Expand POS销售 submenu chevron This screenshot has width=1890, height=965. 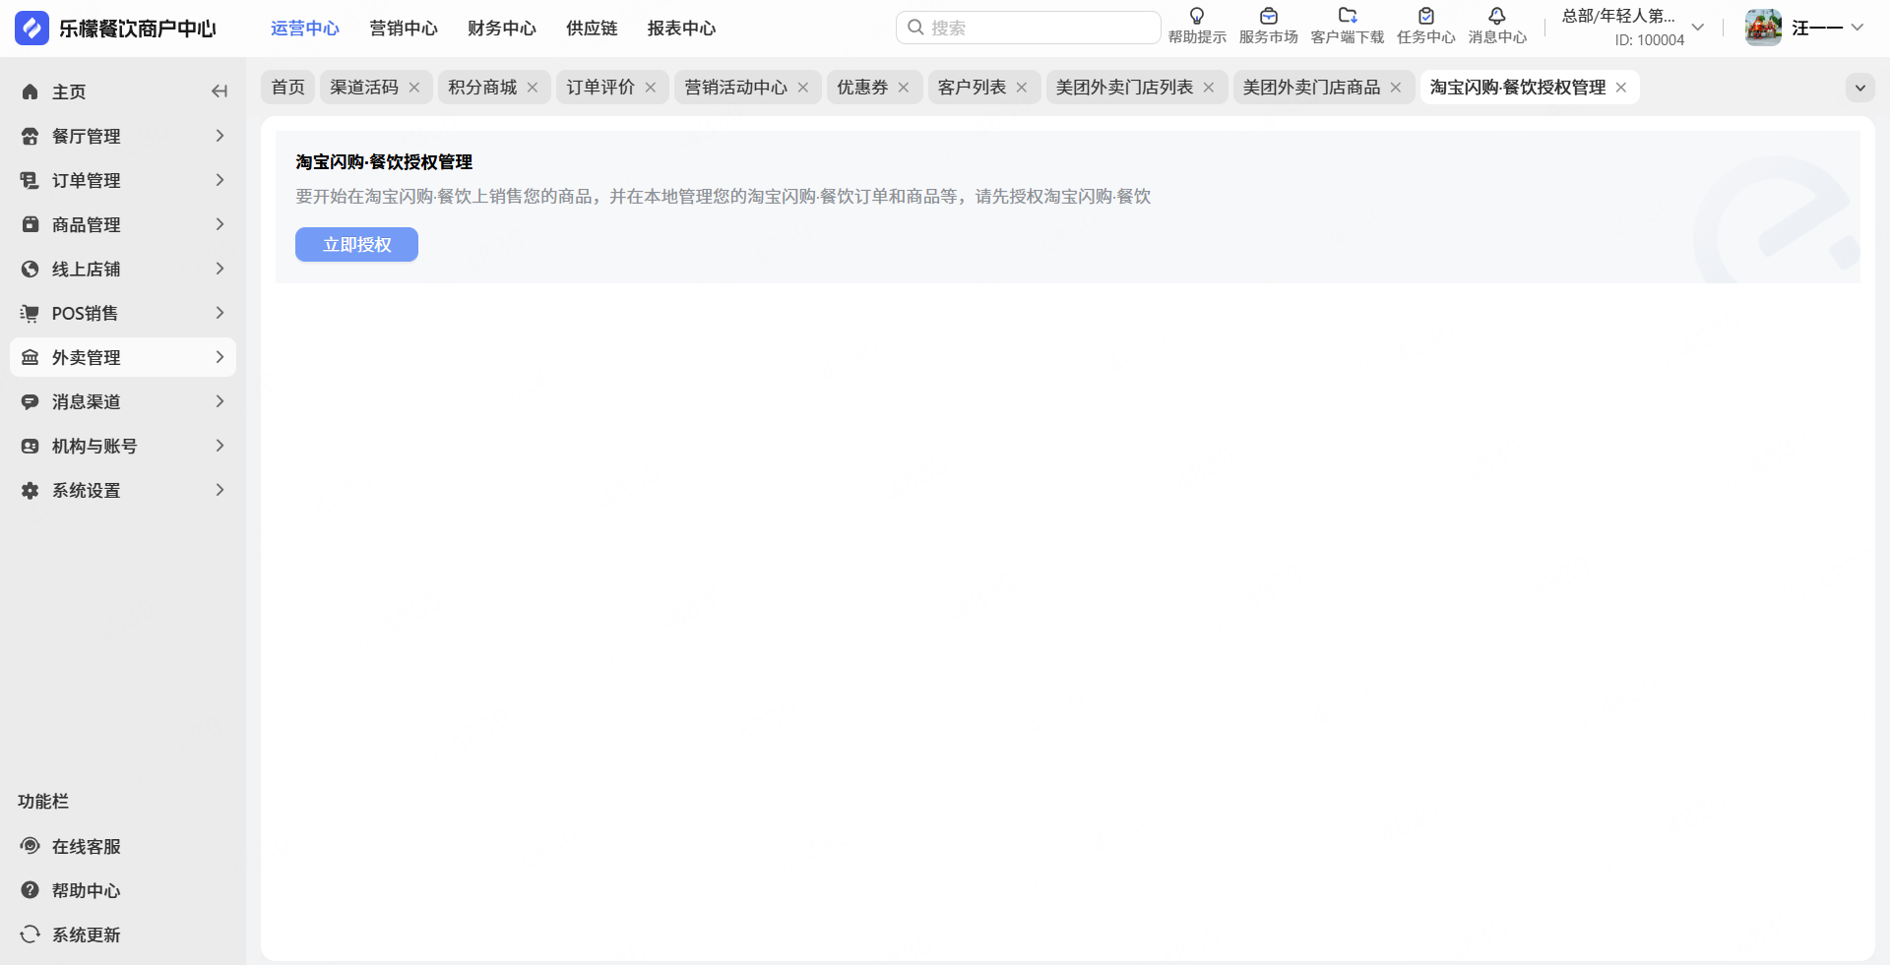(220, 313)
